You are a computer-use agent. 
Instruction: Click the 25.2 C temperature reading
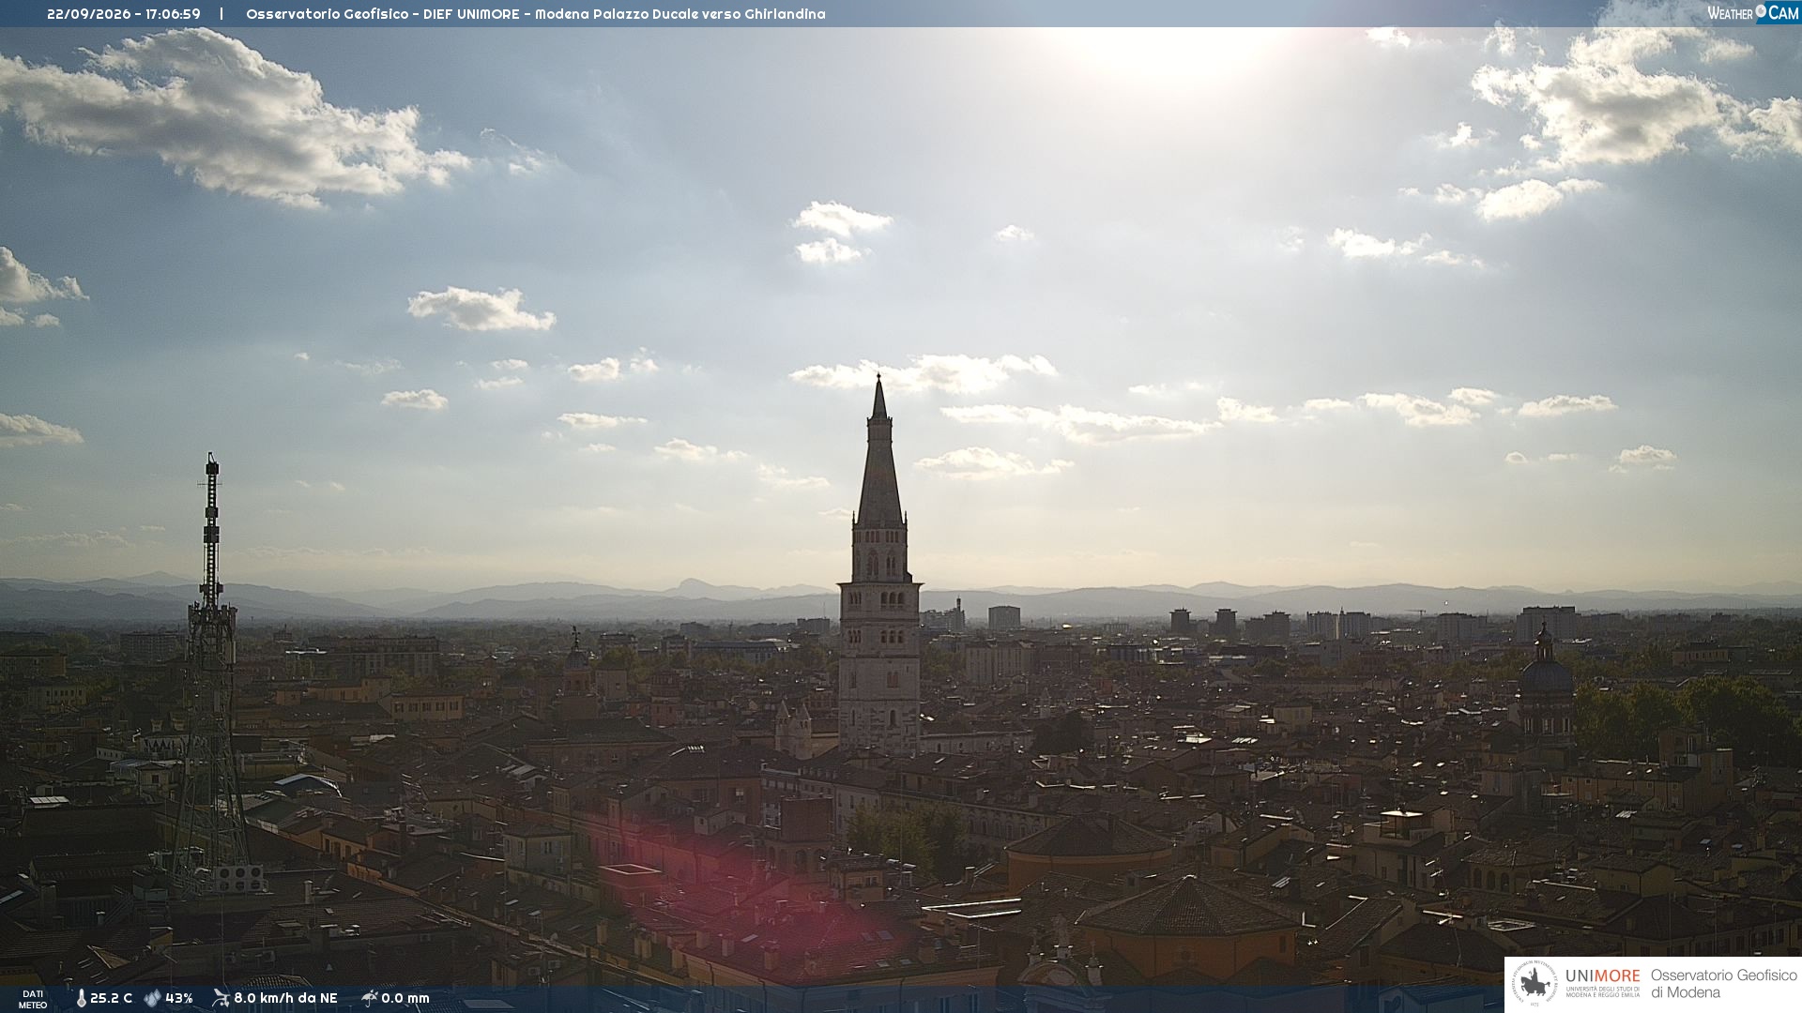[111, 999]
